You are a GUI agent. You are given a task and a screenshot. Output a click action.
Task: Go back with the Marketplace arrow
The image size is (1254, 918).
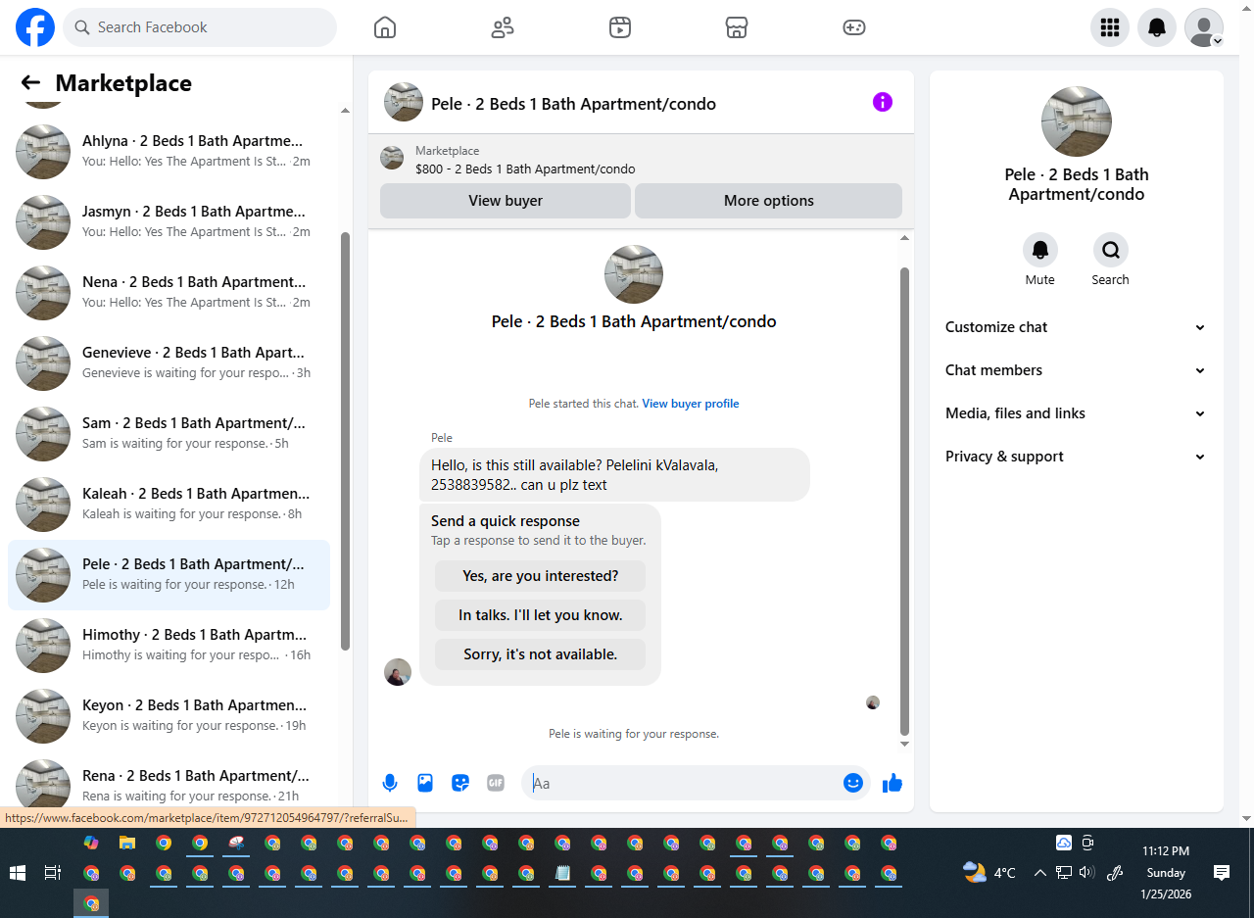[x=30, y=83]
